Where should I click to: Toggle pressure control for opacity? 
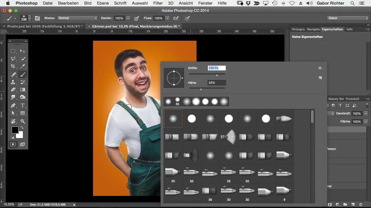tap(137, 18)
